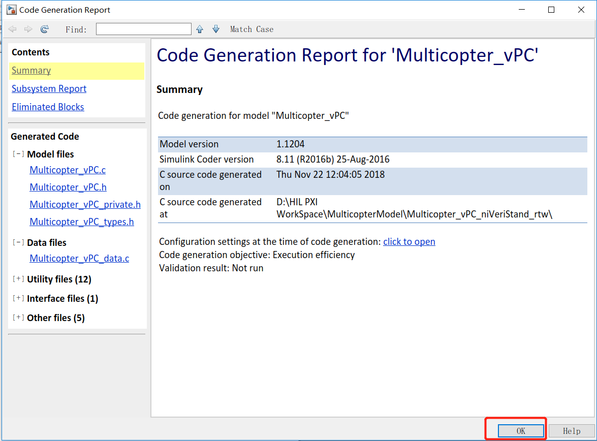Focus the Find text field
The width and height of the screenshot is (597, 441).
pyautogui.click(x=144, y=29)
